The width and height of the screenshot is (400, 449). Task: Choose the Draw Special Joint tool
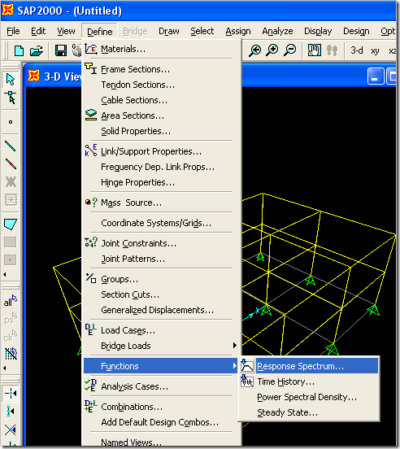point(11,122)
